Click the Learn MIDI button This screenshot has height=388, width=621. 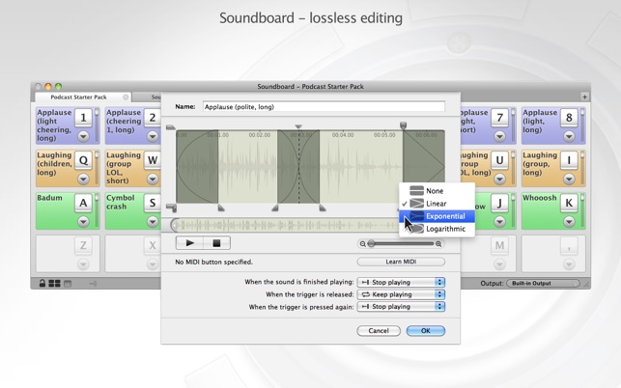click(401, 262)
